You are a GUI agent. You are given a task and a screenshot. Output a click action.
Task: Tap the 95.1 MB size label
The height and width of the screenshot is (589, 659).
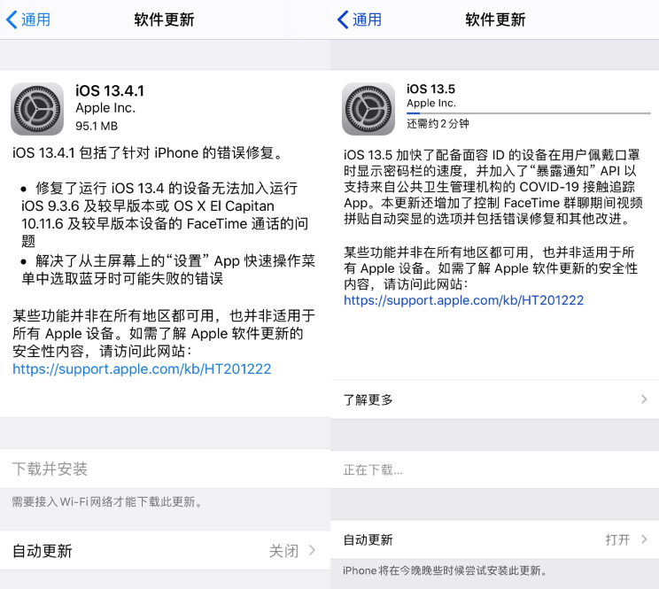pyautogui.click(x=97, y=126)
